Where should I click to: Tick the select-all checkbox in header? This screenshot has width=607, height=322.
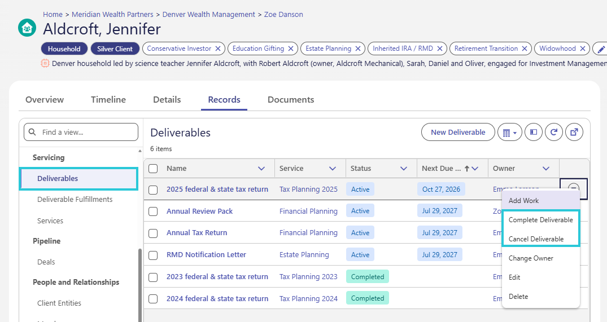coord(153,169)
